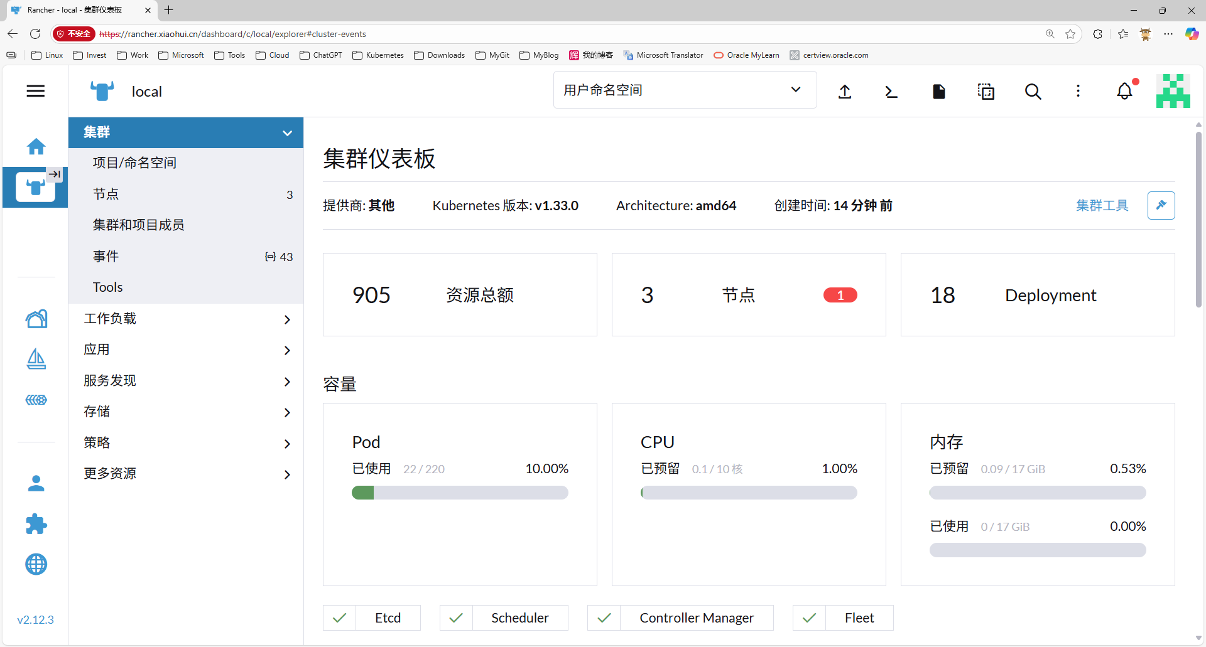Open Global Settings globe icon

(36, 564)
